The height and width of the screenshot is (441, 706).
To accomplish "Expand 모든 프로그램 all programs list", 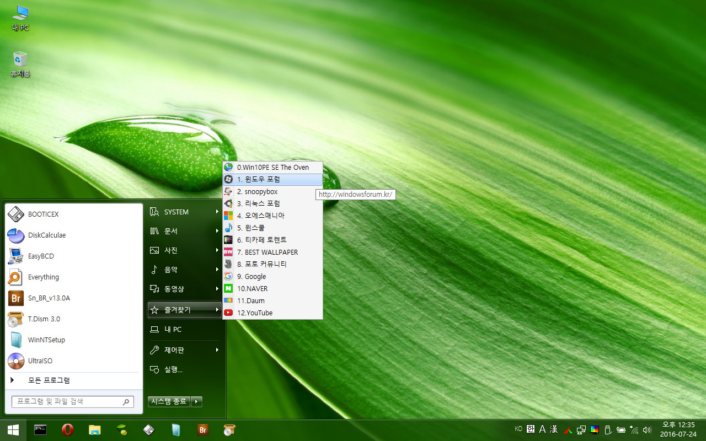I will pos(73,380).
